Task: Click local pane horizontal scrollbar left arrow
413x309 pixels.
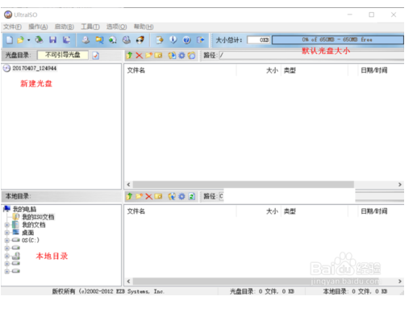Action: click(x=128, y=282)
